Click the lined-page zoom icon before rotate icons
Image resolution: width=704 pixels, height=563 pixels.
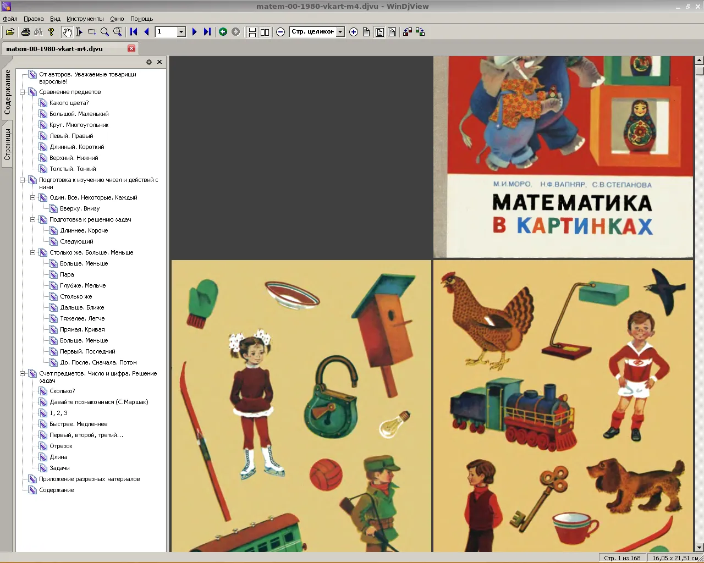tap(392, 32)
